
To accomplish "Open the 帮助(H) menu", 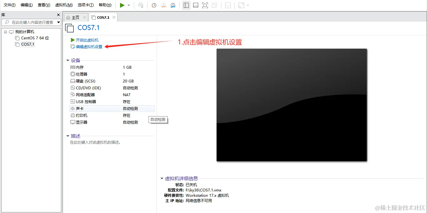I will [105, 5].
